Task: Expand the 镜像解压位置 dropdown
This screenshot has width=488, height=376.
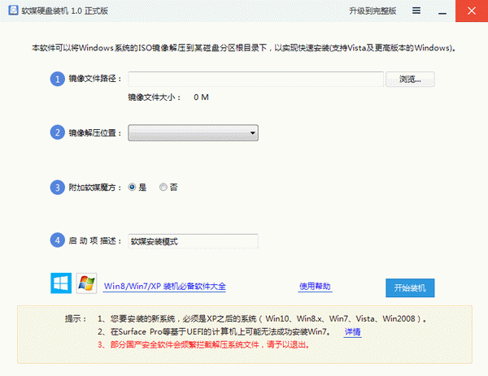Action: point(193,133)
